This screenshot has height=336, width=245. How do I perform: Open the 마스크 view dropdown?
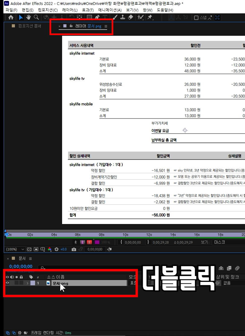(229, 242)
